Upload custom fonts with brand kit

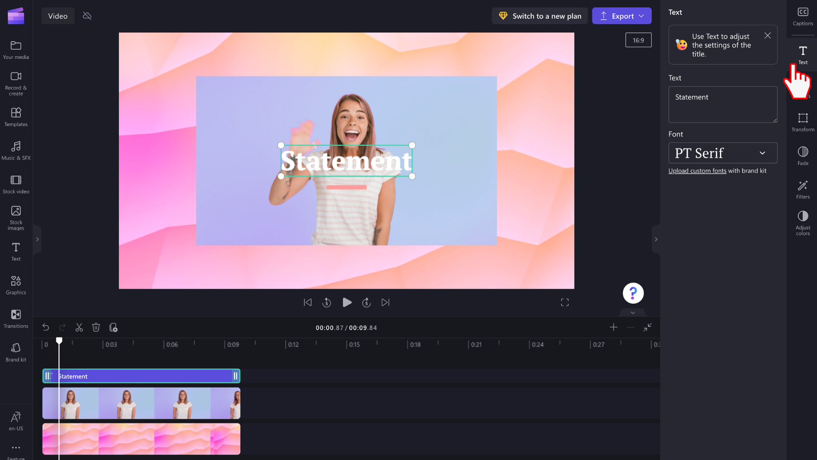pos(697,171)
